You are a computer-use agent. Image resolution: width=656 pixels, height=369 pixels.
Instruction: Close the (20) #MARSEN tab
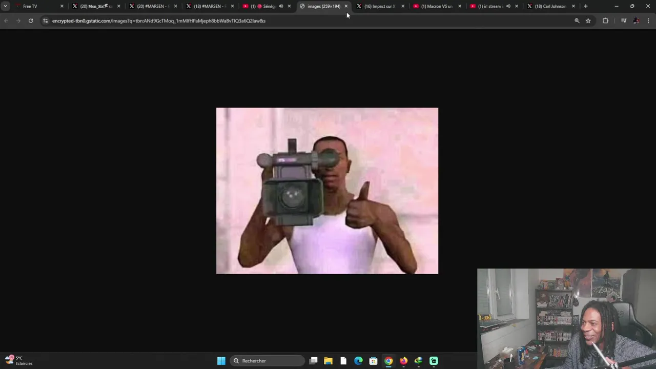click(x=175, y=6)
